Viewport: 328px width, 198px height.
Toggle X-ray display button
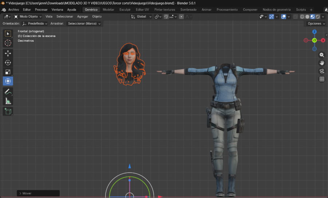(x=295, y=17)
